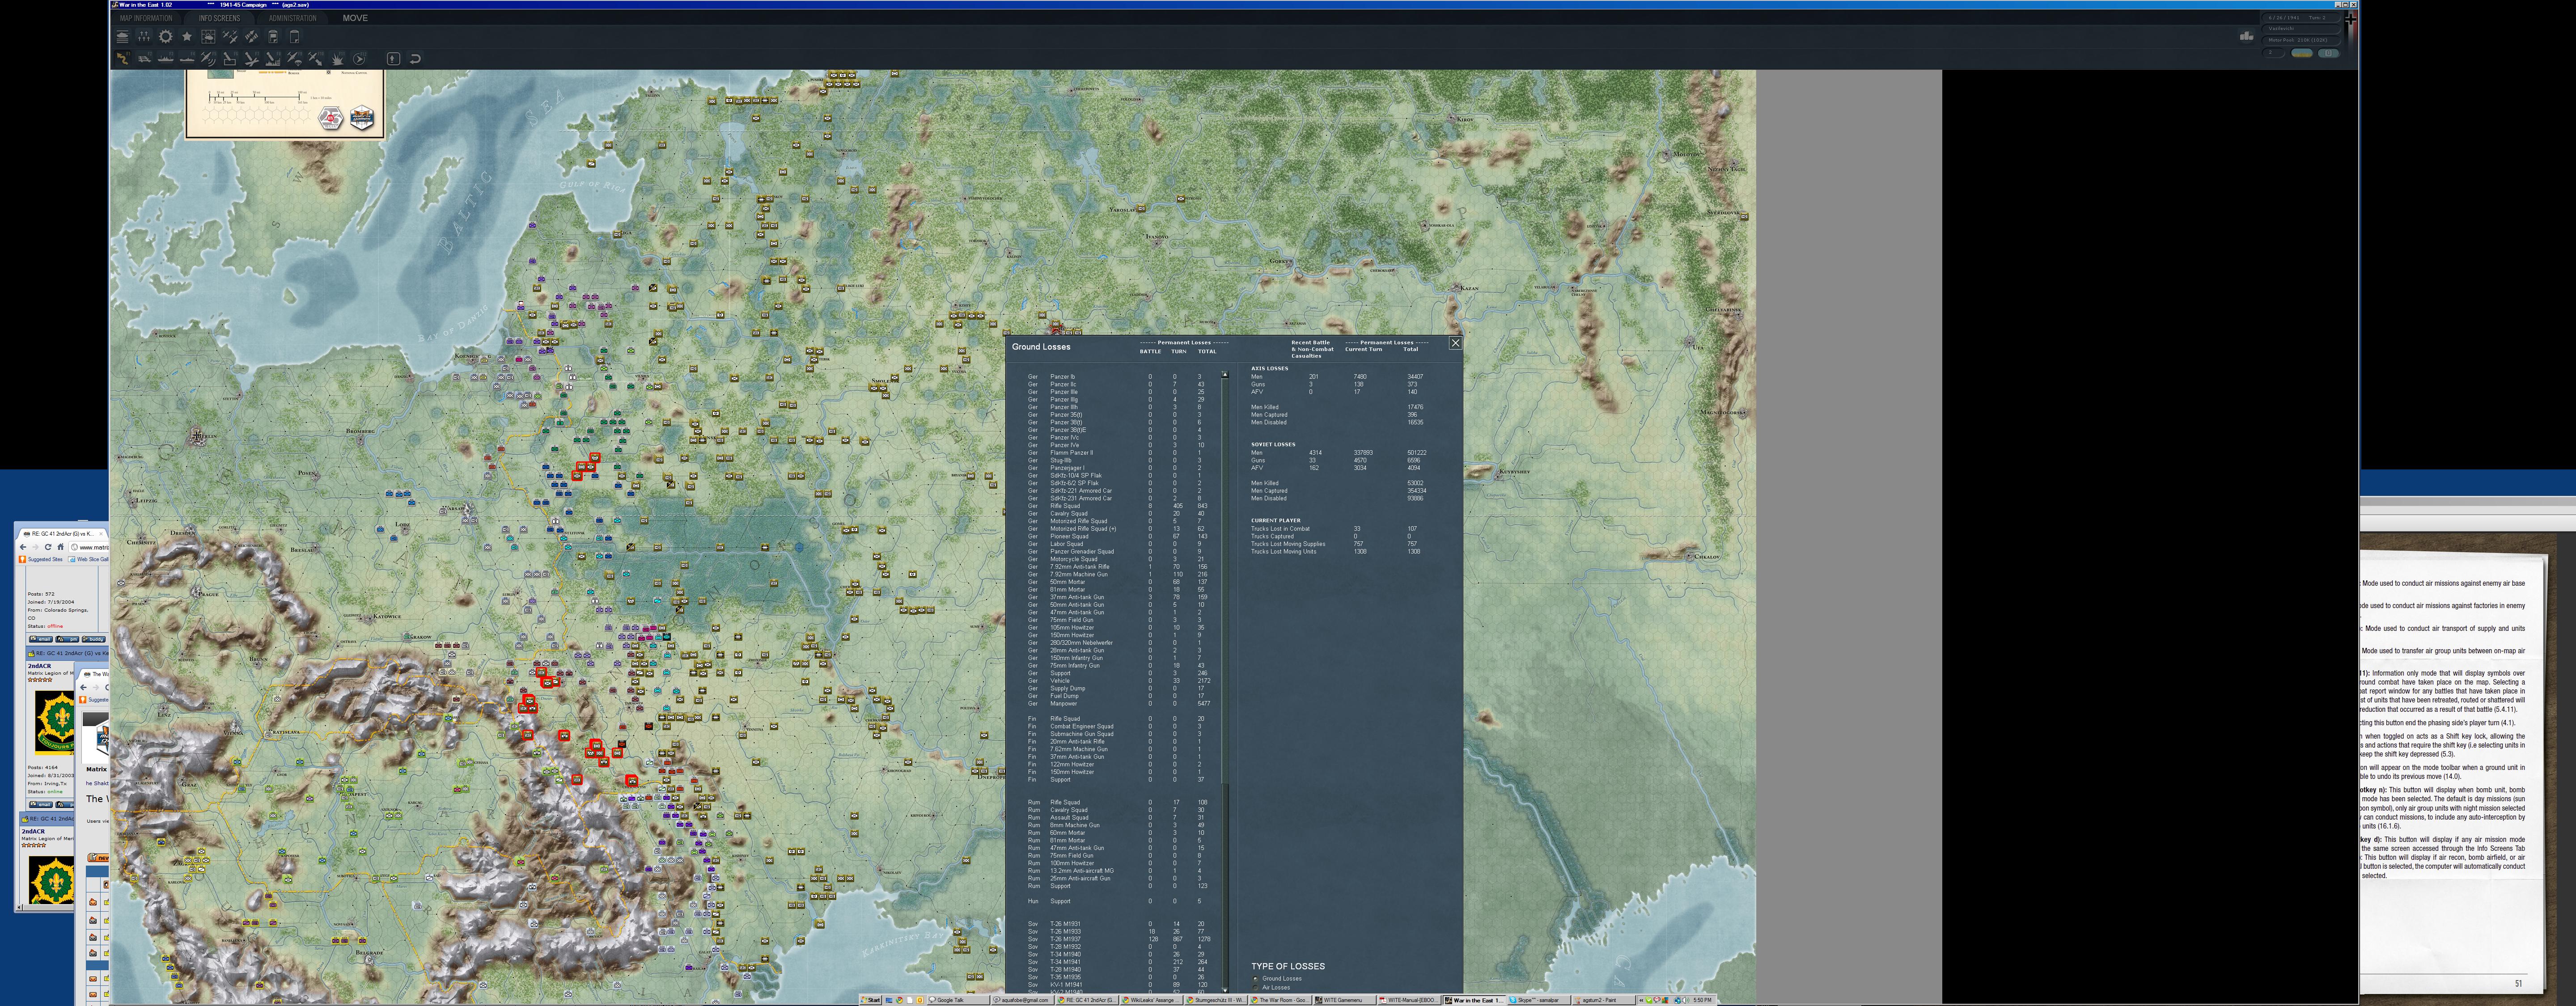This screenshot has width=2576, height=1006.
Task: Select the Naval Transport F3 ship icon
Action: tap(165, 59)
